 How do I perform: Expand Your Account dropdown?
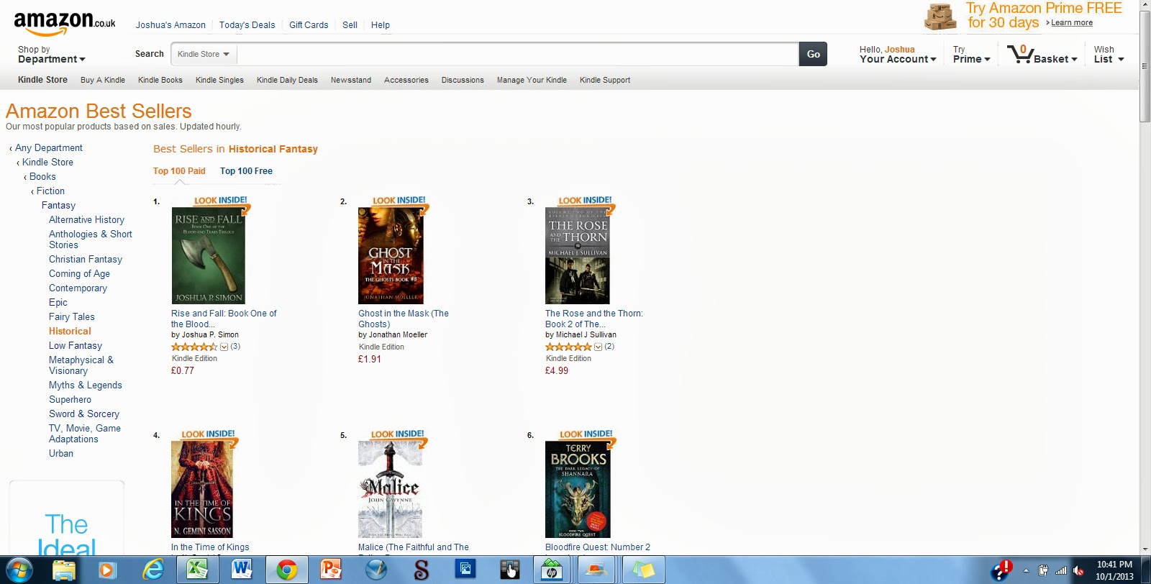coord(898,55)
